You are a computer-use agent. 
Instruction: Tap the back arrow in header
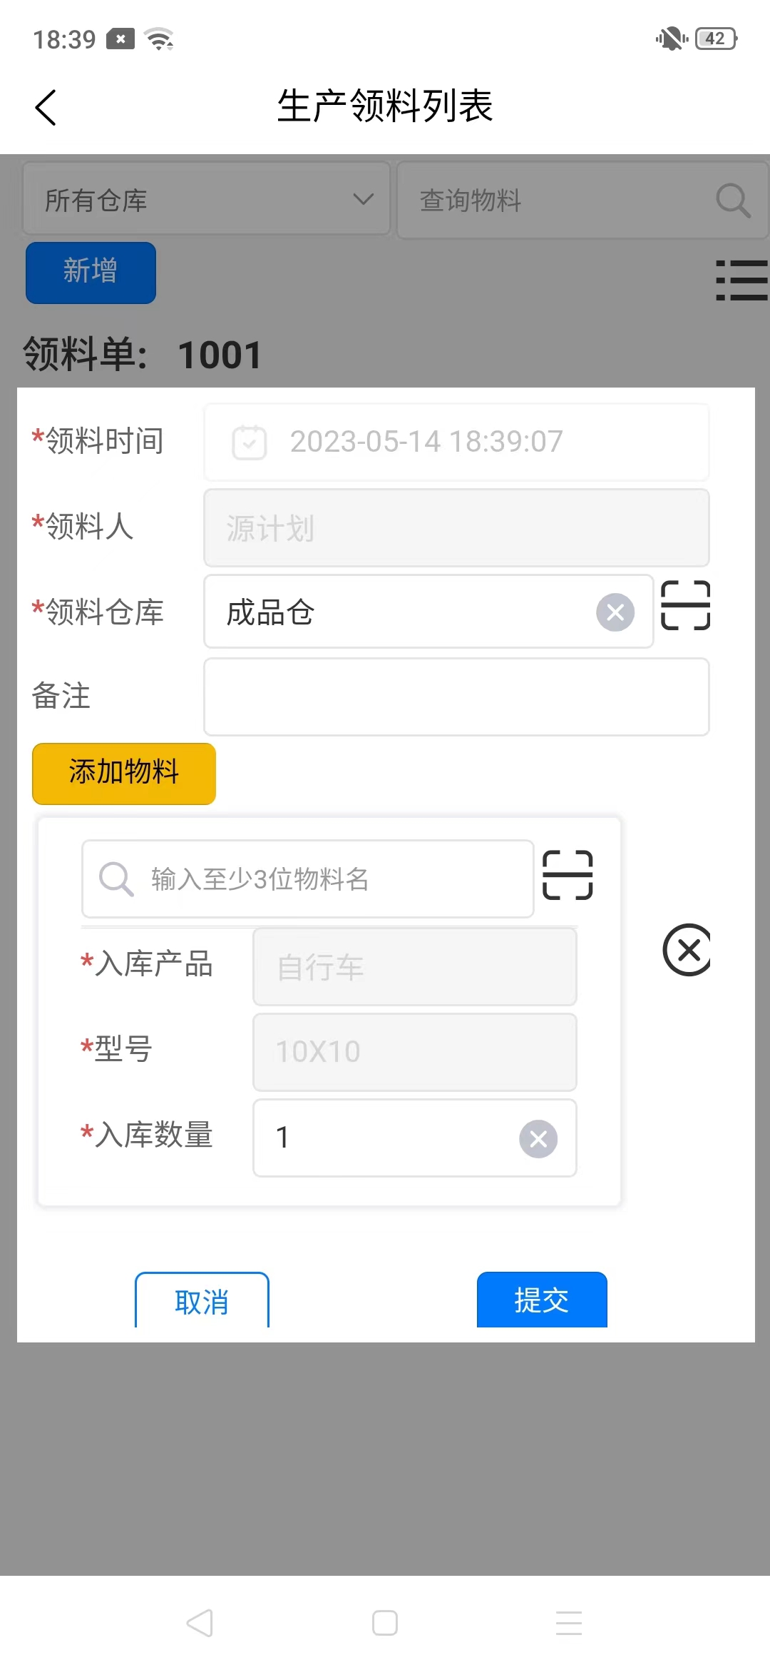click(x=46, y=108)
